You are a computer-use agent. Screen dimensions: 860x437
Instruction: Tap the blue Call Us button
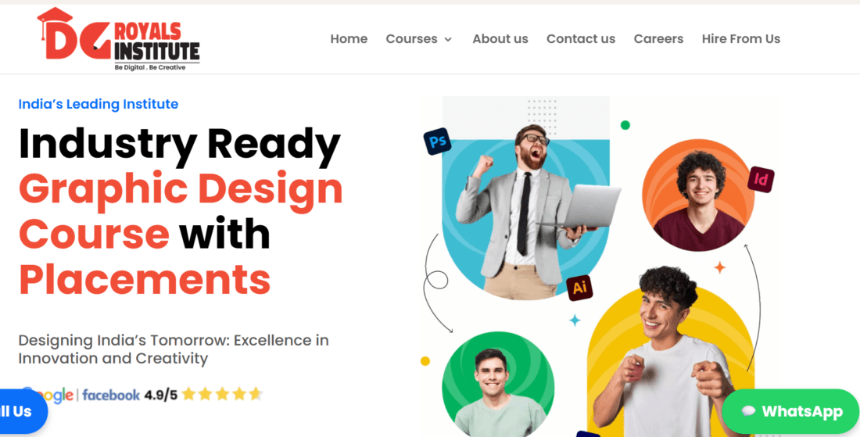[22, 411]
